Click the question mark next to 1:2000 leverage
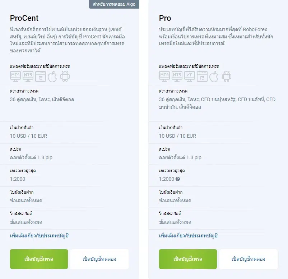288x279 pixels. click(178, 179)
